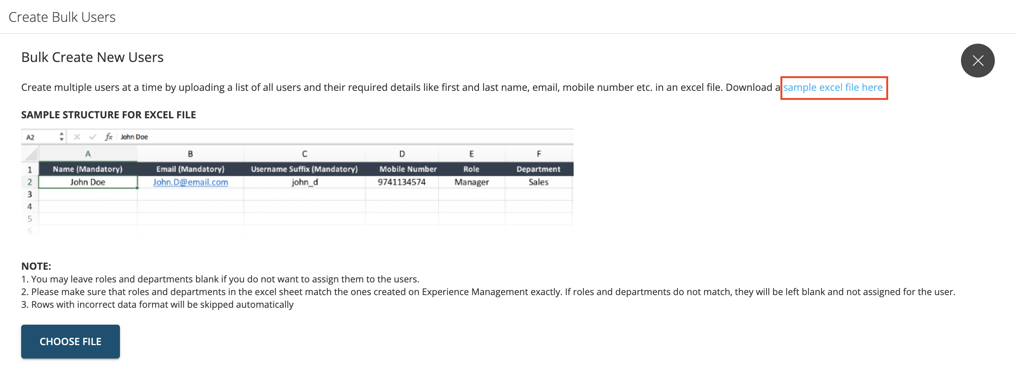
Task: Click note 2 about matching roles exactly
Action: (x=488, y=292)
